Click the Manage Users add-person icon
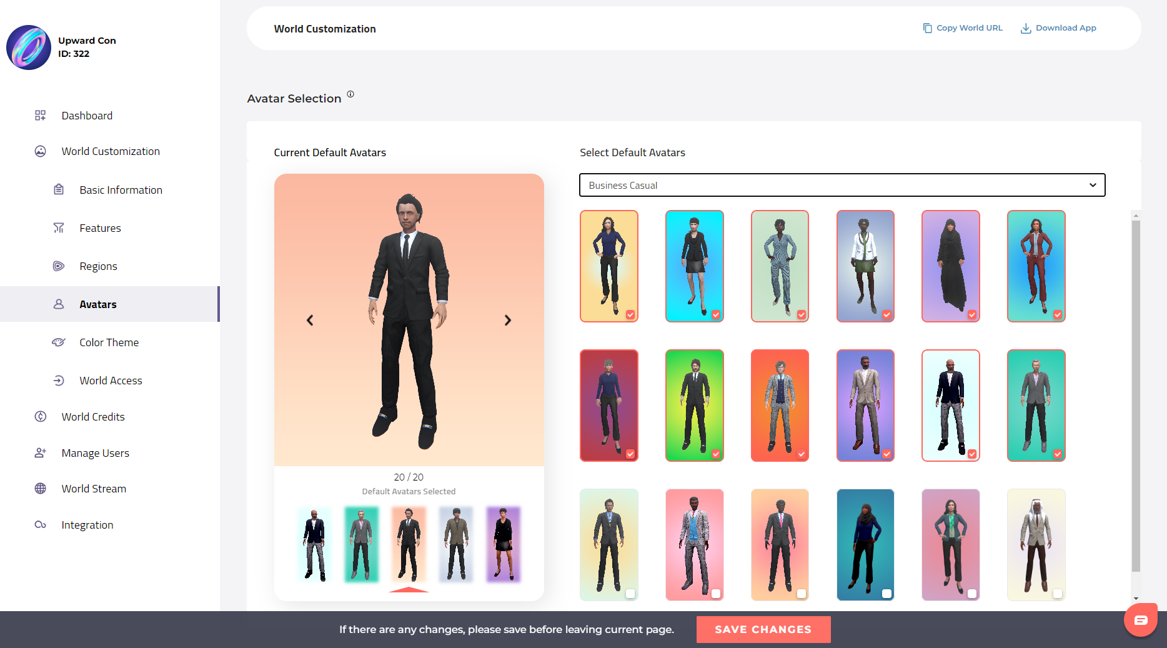 click(x=40, y=453)
